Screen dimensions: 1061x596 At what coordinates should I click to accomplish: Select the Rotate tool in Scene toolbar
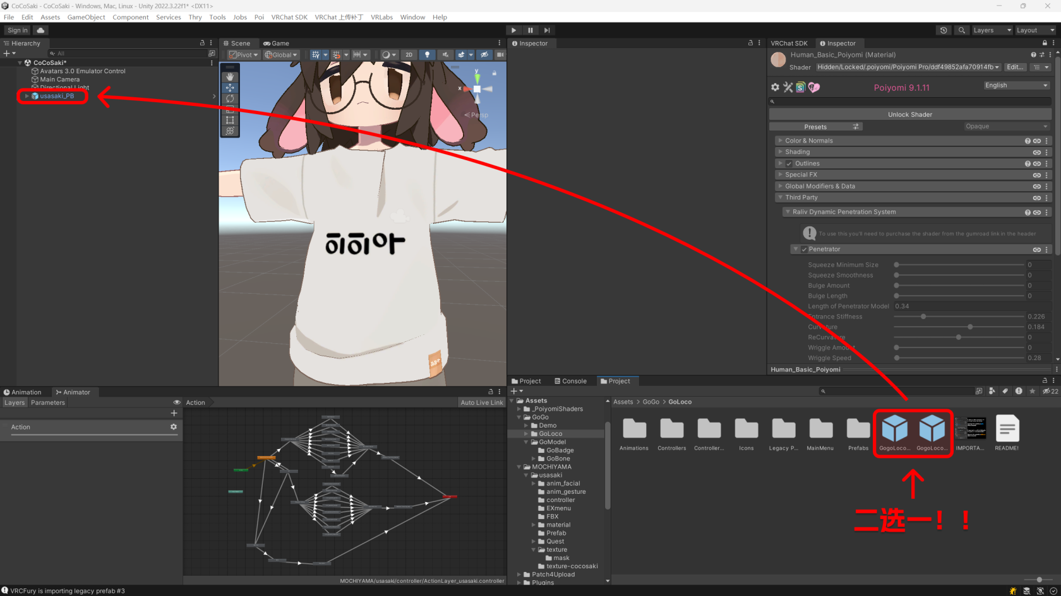pos(230,98)
